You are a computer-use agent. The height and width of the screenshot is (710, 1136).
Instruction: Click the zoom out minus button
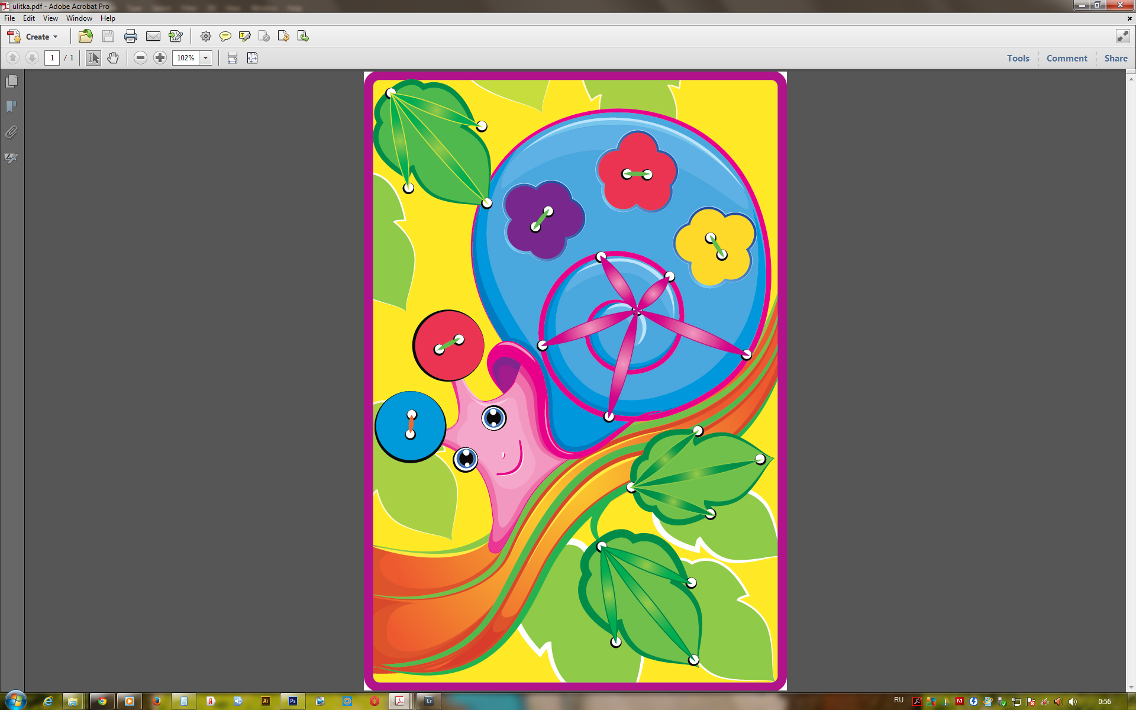(x=140, y=58)
